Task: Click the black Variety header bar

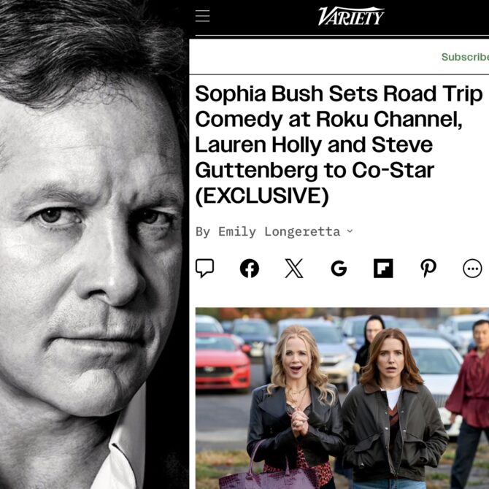Action: pyautogui.click(x=339, y=18)
